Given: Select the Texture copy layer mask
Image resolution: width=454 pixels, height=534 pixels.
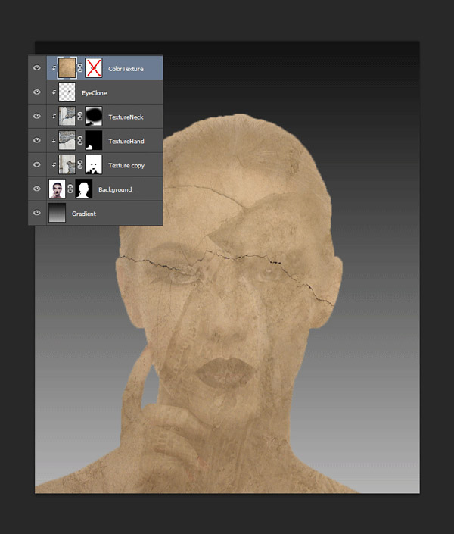Looking at the screenshot, I should pos(94,165).
